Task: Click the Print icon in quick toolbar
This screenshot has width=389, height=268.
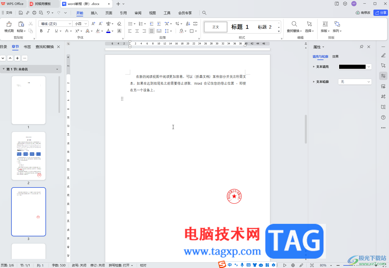Action: 34,13
